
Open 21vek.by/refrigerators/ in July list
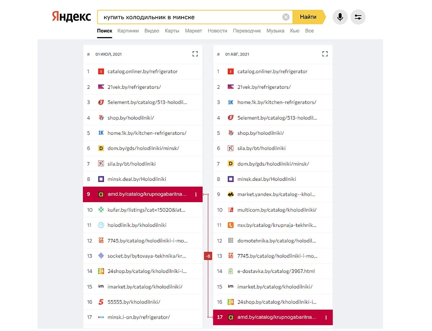point(134,87)
